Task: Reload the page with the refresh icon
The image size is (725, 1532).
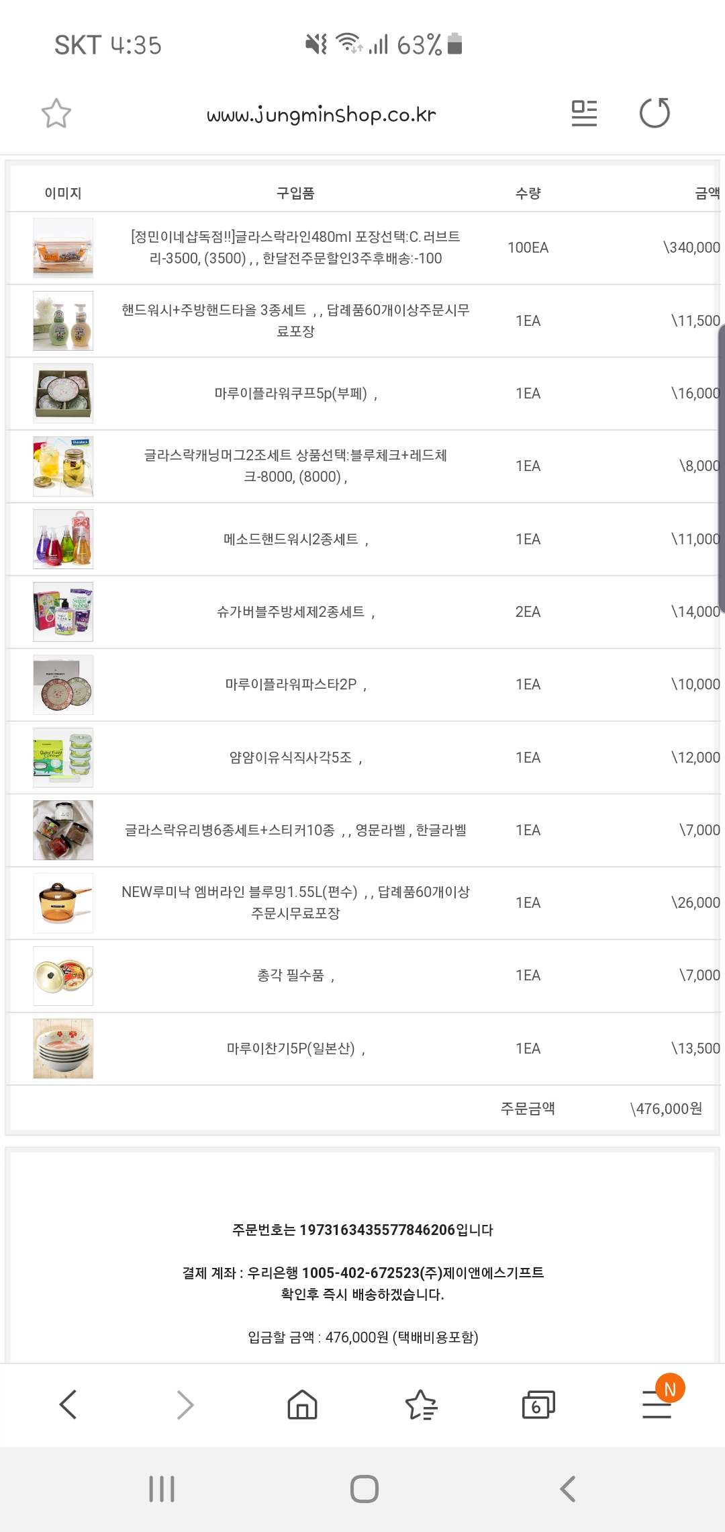Action: pyautogui.click(x=655, y=113)
